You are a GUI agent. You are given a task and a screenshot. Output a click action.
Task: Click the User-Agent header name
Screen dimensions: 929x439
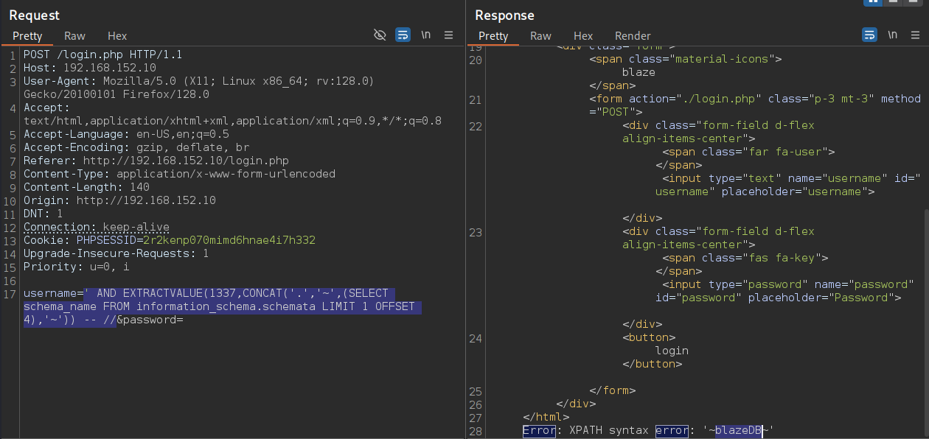(59, 81)
